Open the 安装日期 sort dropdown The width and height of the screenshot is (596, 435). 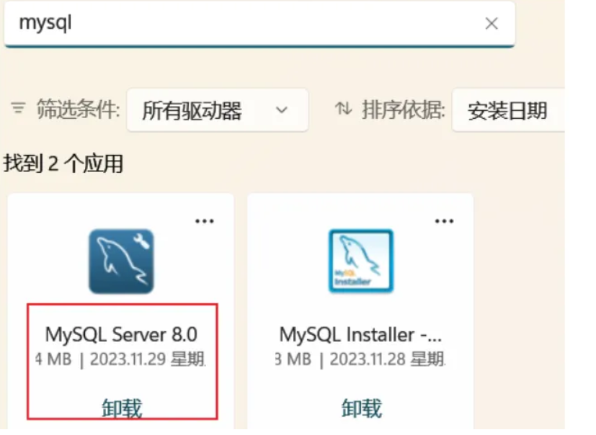(x=508, y=110)
